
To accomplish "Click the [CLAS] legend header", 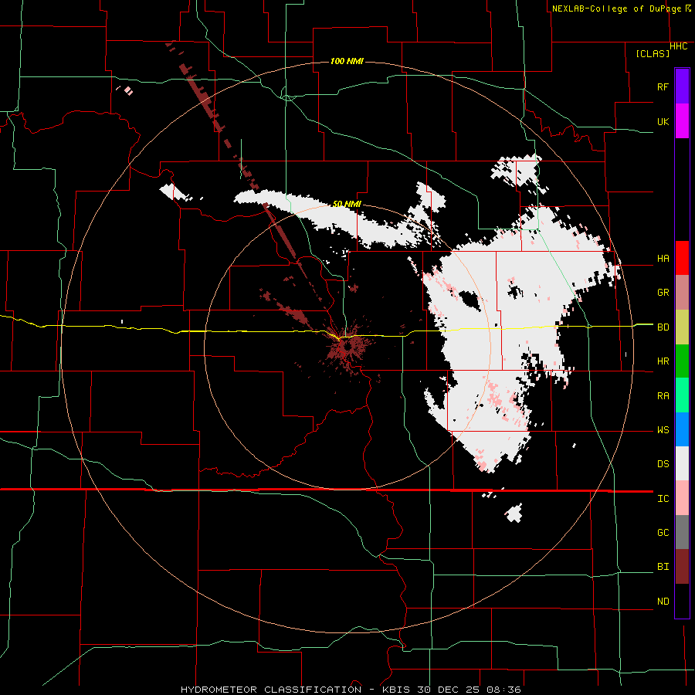I will tap(653, 53).
